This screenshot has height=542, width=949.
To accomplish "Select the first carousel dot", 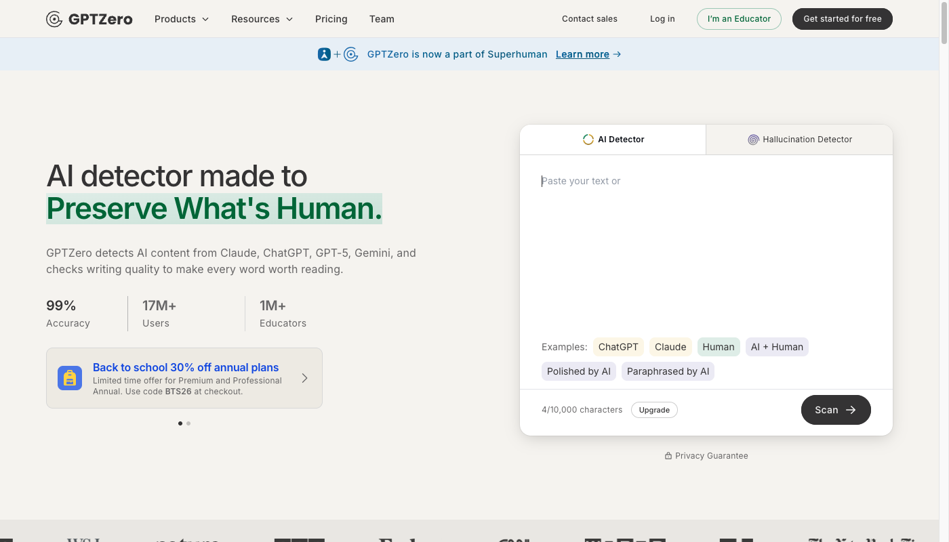I will pyautogui.click(x=180, y=423).
